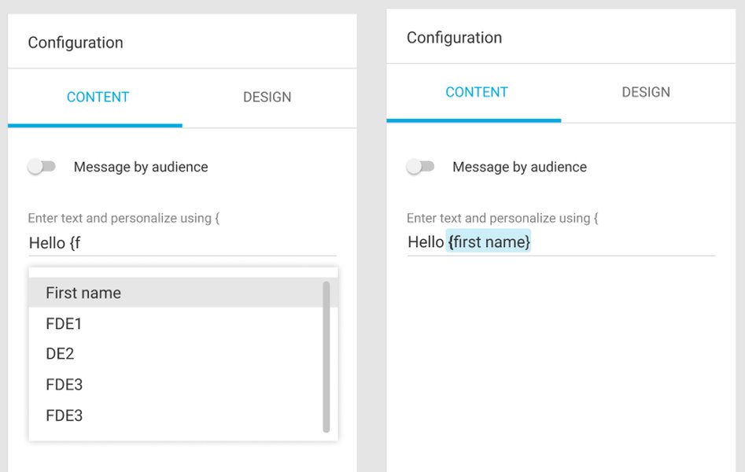
Task: Click the text field containing 'Hello {first name}'
Action: [x=561, y=243]
